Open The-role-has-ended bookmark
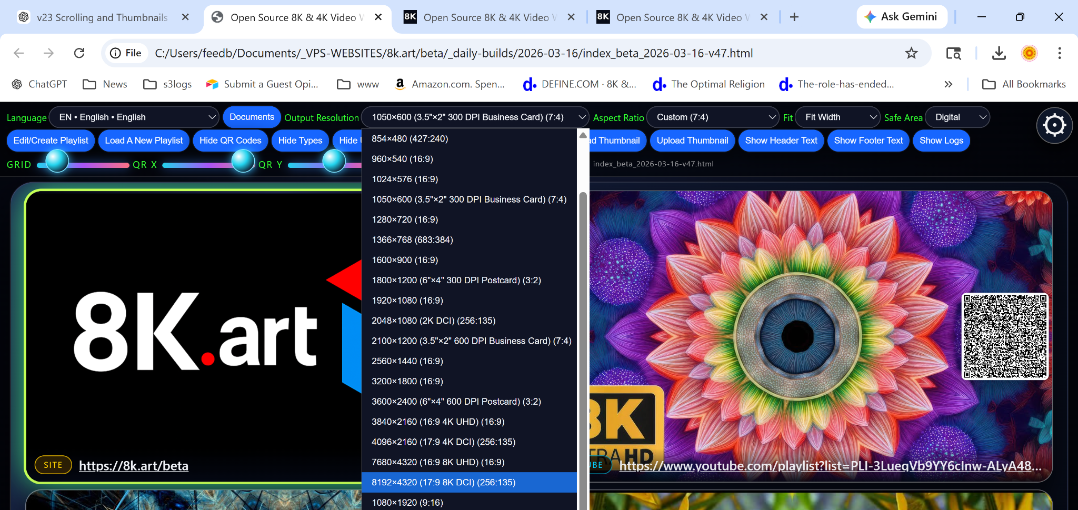Viewport: 1078px width, 510px height. pyautogui.click(x=836, y=84)
